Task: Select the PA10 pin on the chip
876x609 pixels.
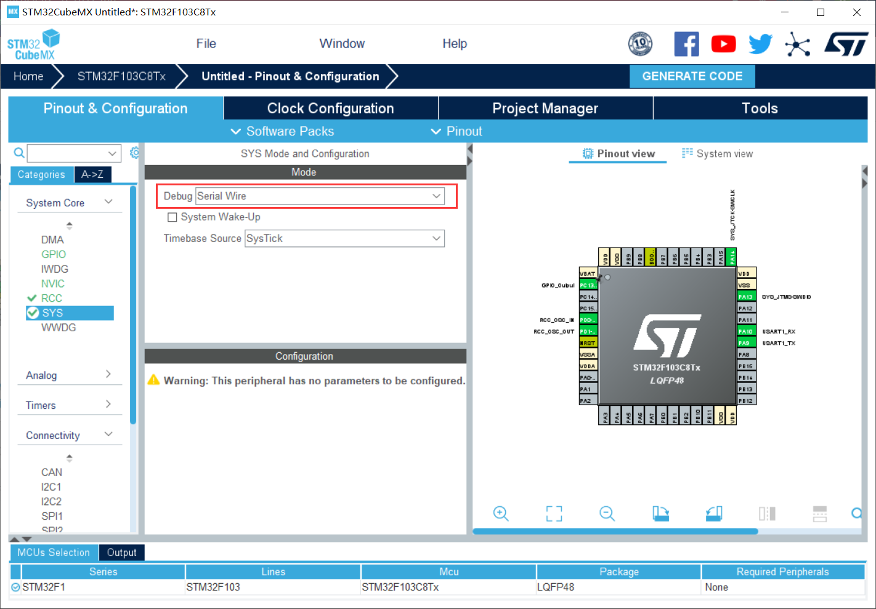Action: [x=746, y=331]
